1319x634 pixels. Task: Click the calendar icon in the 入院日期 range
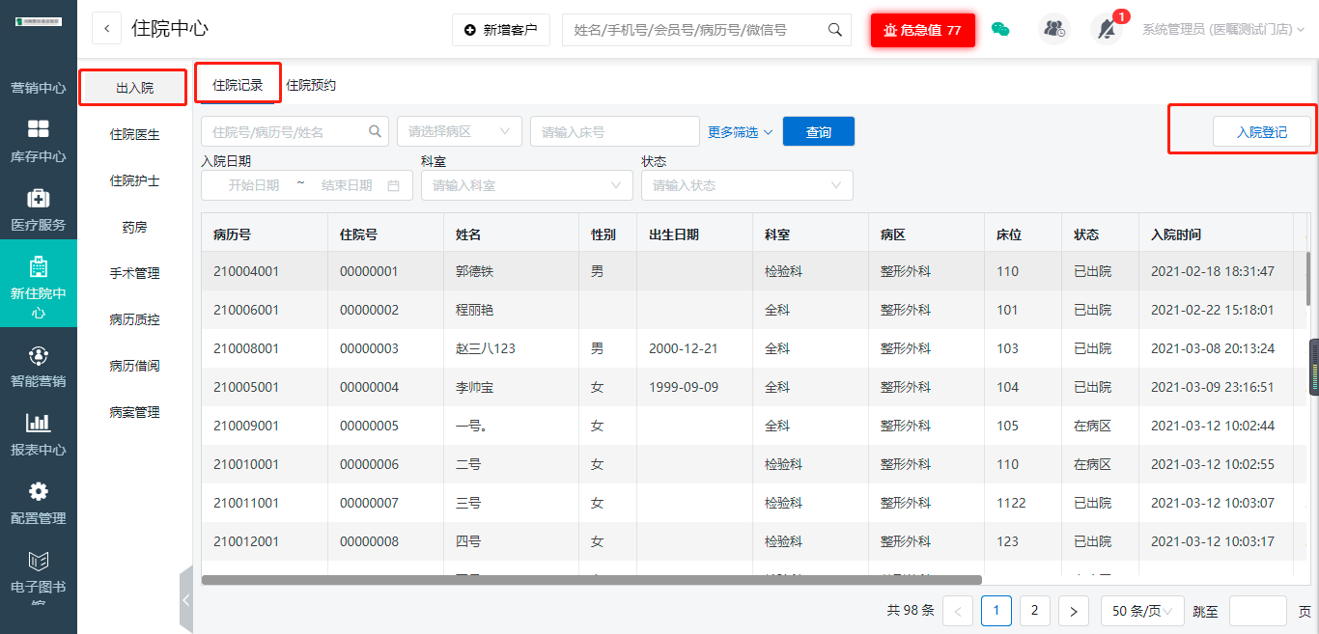coord(394,185)
